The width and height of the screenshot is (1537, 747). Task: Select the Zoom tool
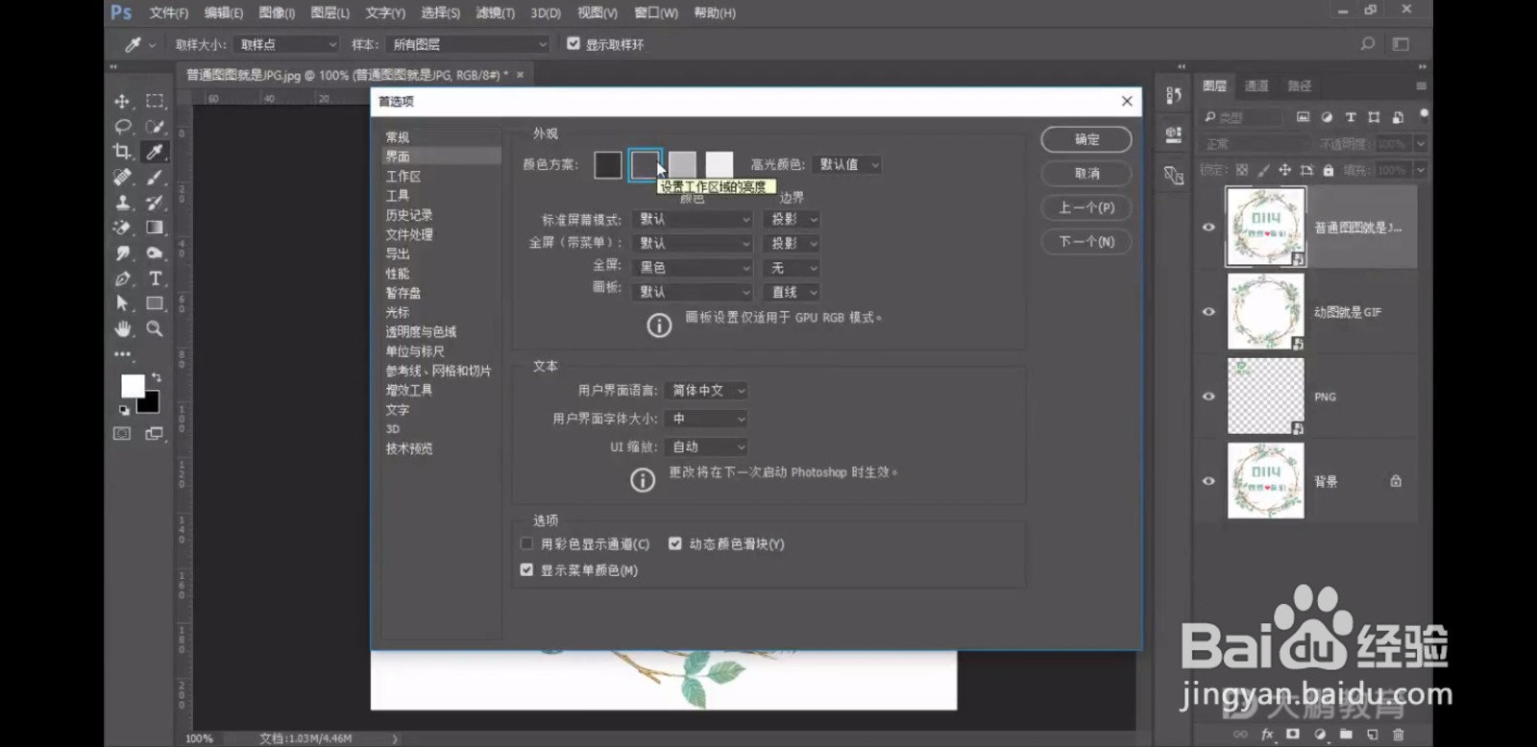pyautogui.click(x=154, y=328)
